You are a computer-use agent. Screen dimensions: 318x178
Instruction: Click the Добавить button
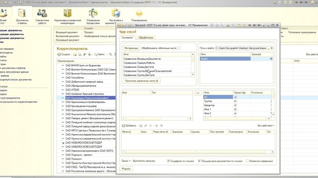[129, 126]
